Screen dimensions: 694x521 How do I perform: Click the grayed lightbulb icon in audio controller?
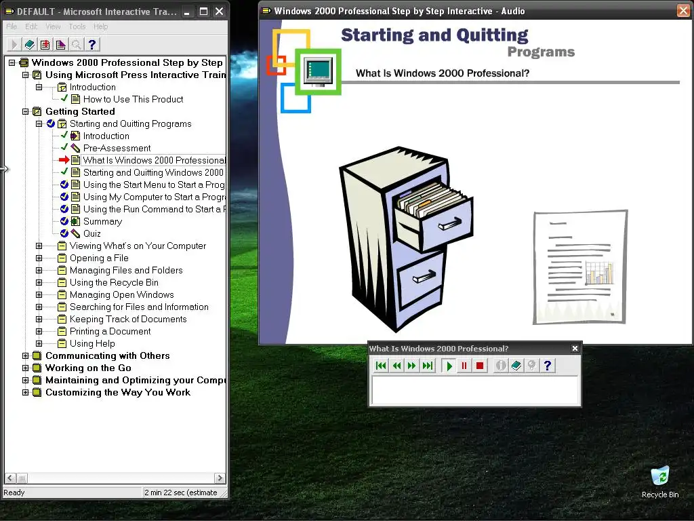[531, 366]
